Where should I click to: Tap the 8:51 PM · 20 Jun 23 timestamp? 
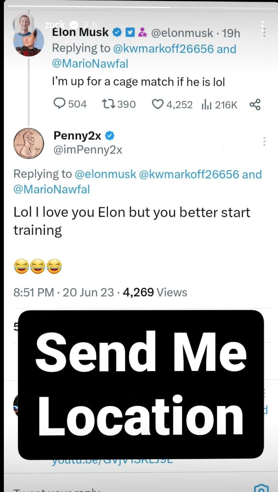(63, 292)
